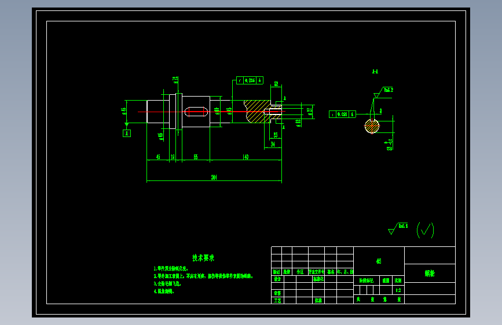Screen dimensions: 502x325
Task: Select the overall shaft length dimension text
Action: pyautogui.click(x=214, y=177)
